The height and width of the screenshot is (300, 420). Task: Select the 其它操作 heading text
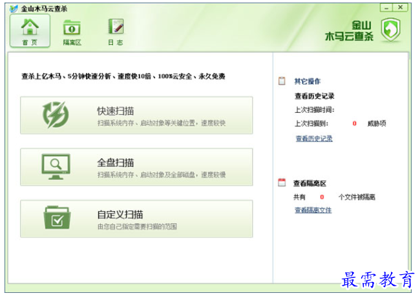(x=307, y=81)
